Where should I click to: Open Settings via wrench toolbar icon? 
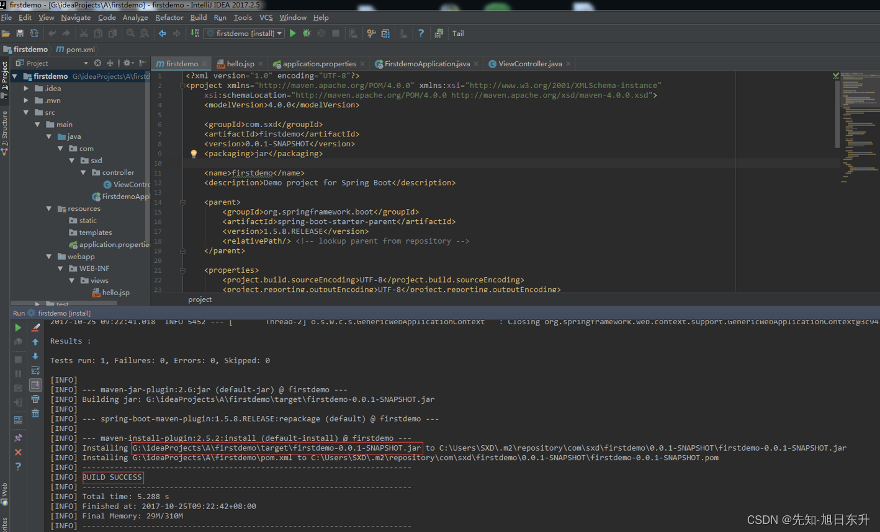(x=371, y=33)
